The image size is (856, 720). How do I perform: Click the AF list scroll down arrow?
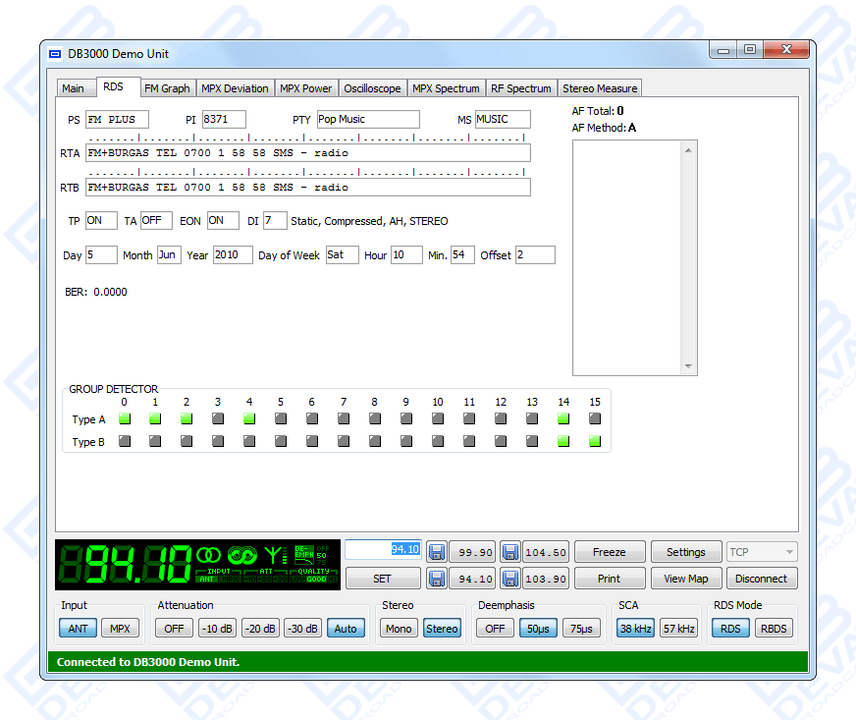[x=690, y=366]
